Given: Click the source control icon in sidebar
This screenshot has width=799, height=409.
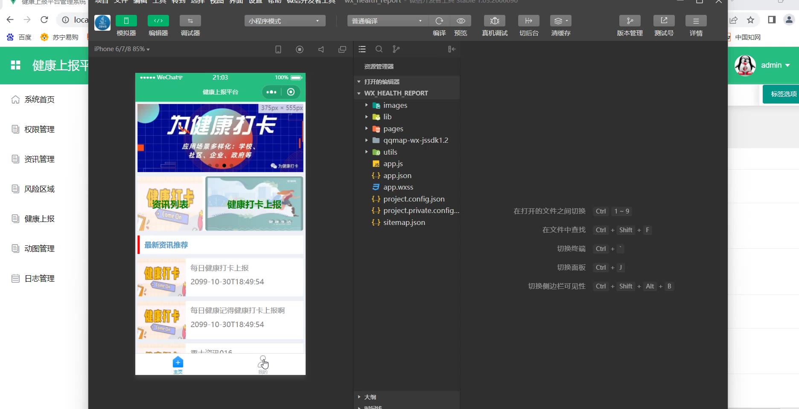Looking at the screenshot, I should [396, 49].
